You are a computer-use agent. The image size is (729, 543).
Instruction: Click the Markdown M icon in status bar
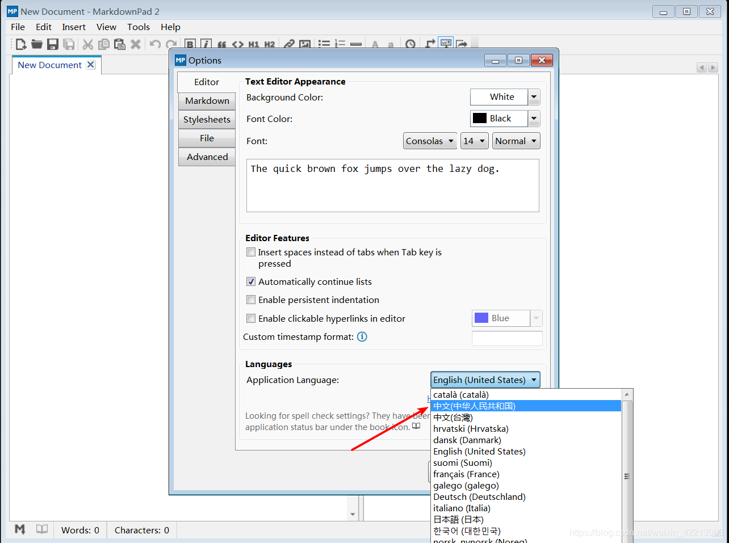20,529
